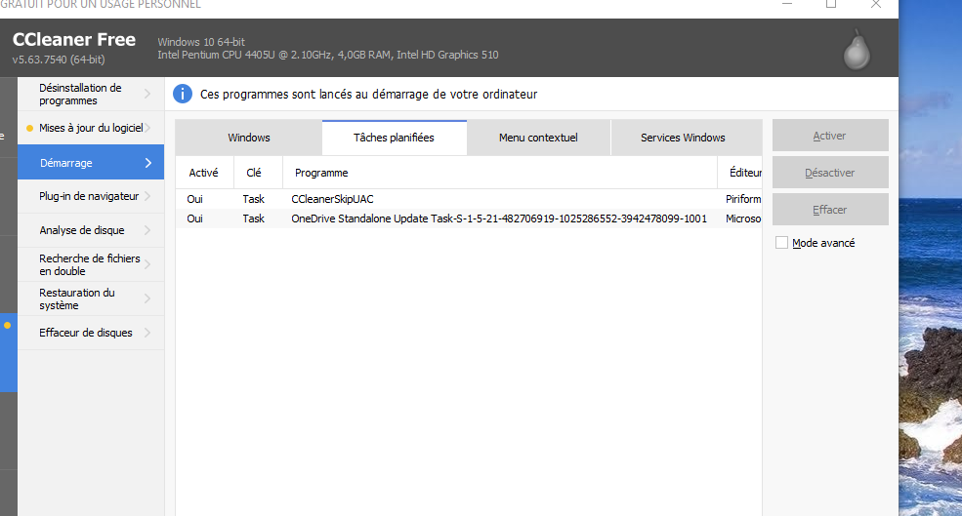
Task: Select the CCleanerSkipUAC task row
Action: pyautogui.click(x=469, y=199)
